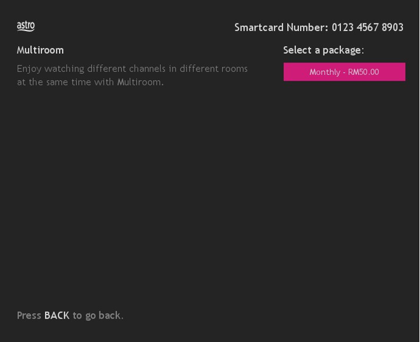Viewport: 420px width, 342px height.
Task: Click the word Monthly on the pink button
Action: (325, 72)
